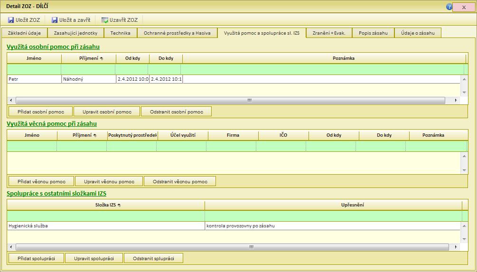Close the Detail ZOZ window
This screenshot has width=477, height=272.
click(464, 7)
